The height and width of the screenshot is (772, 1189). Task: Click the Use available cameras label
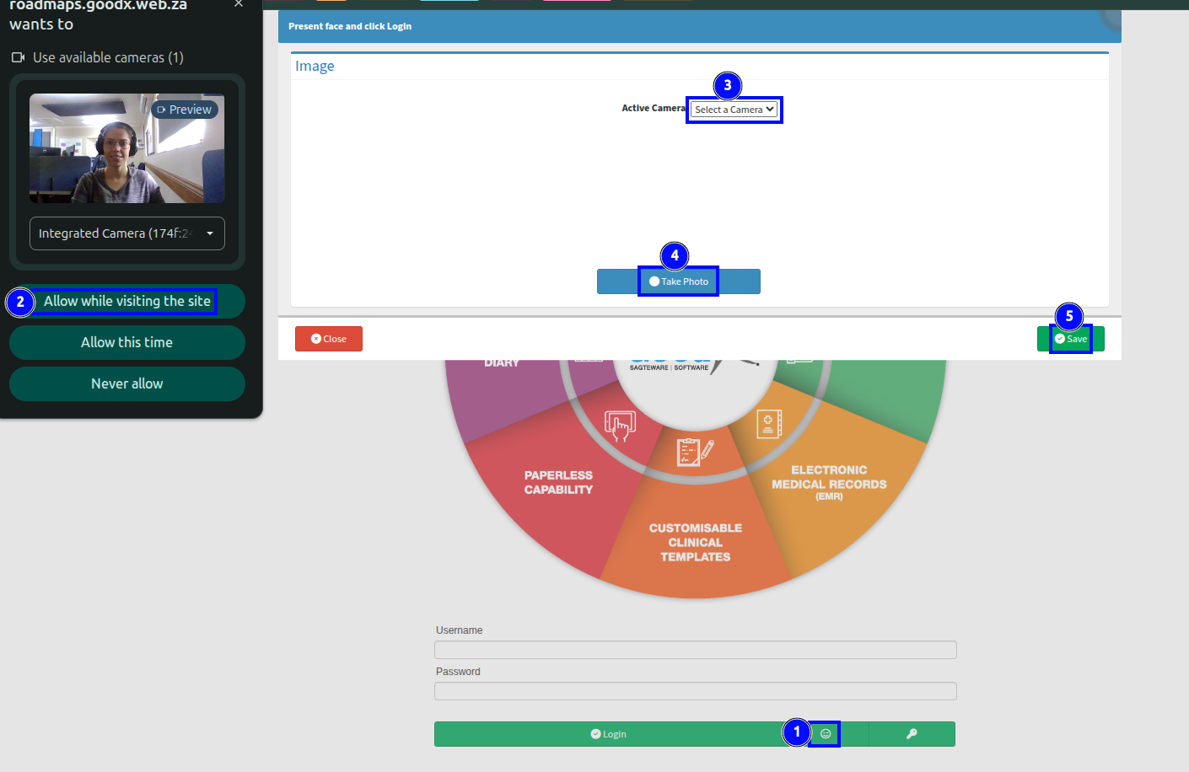pyautogui.click(x=108, y=57)
